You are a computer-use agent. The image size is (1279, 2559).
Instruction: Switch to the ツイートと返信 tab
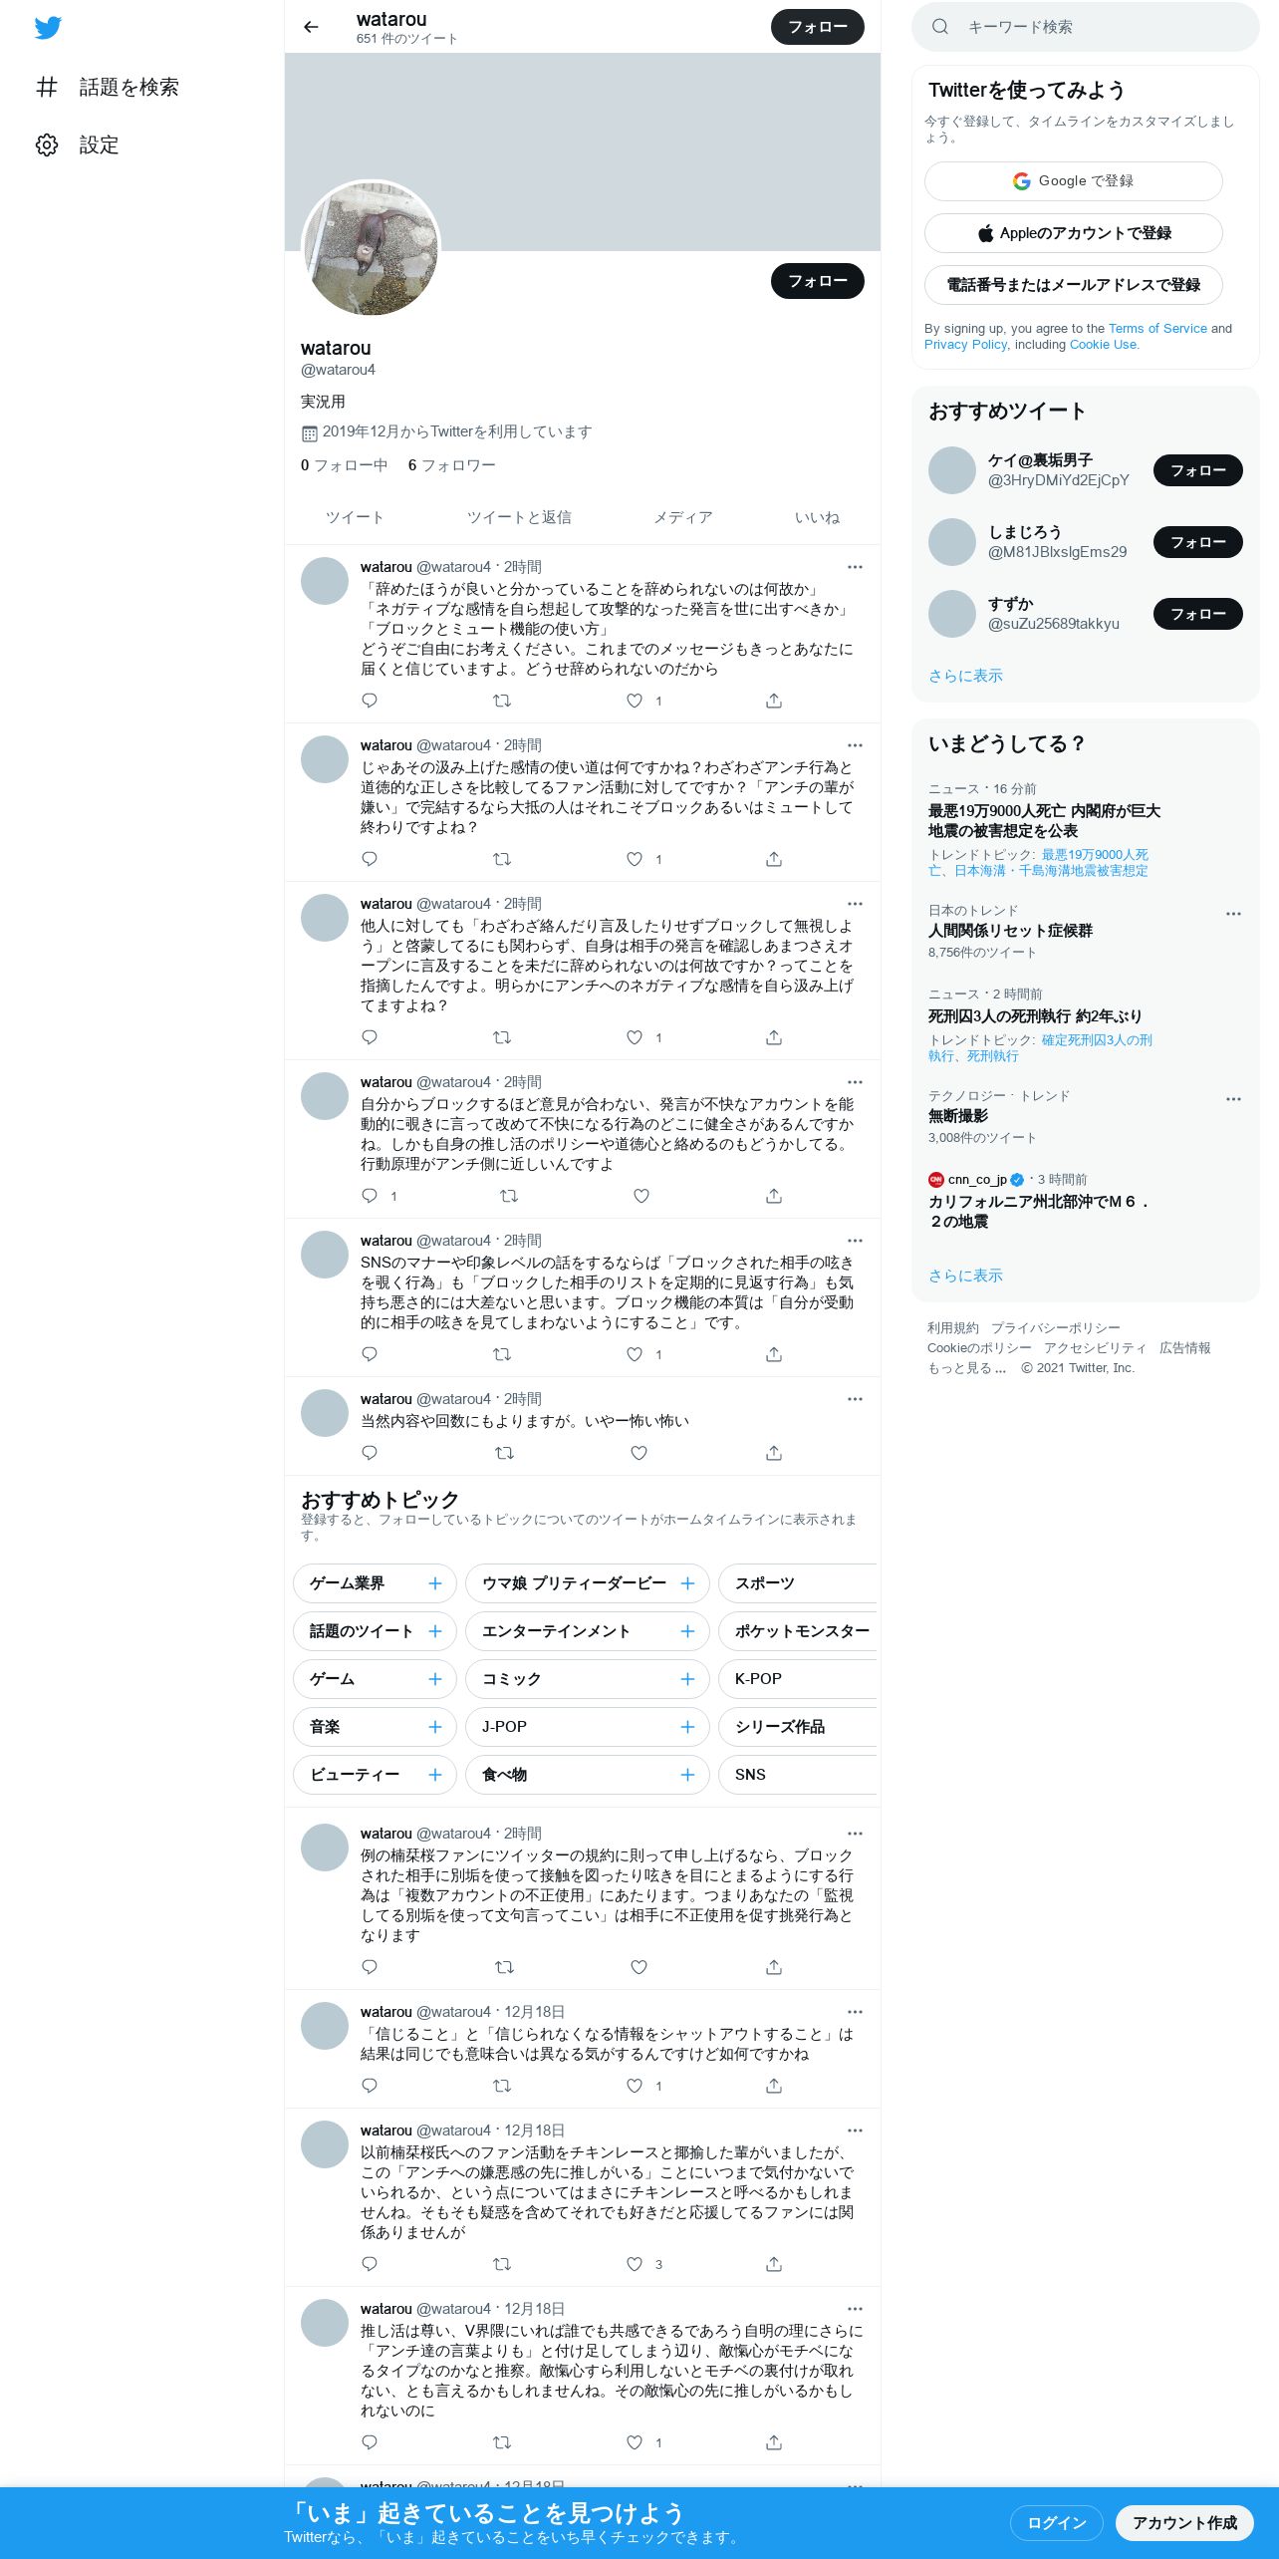pos(519,517)
